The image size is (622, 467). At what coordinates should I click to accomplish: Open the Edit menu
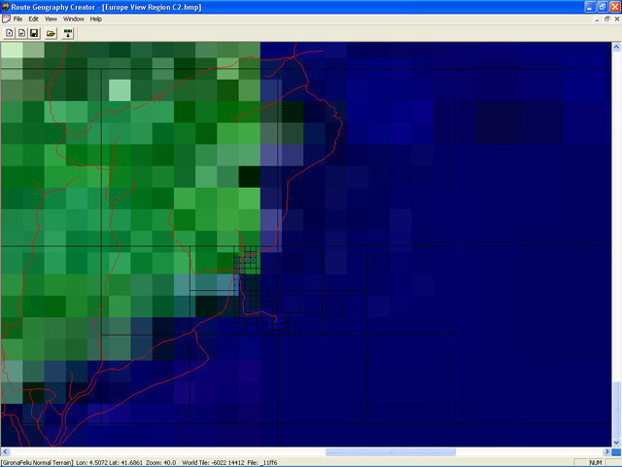pyautogui.click(x=33, y=18)
